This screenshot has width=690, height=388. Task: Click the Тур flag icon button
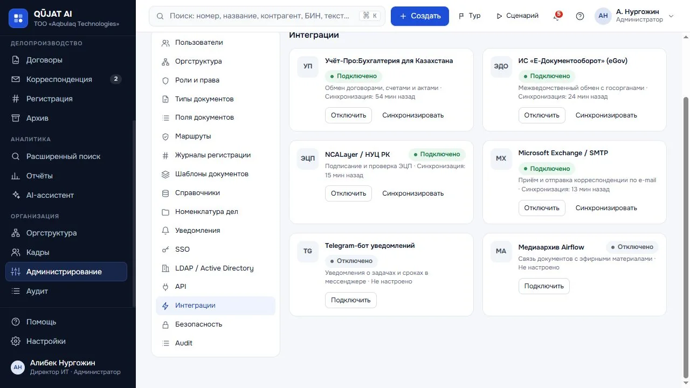click(x=470, y=16)
